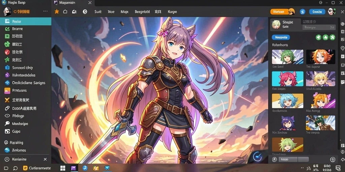Click the slider bar at panel bottom

coord(294,160)
